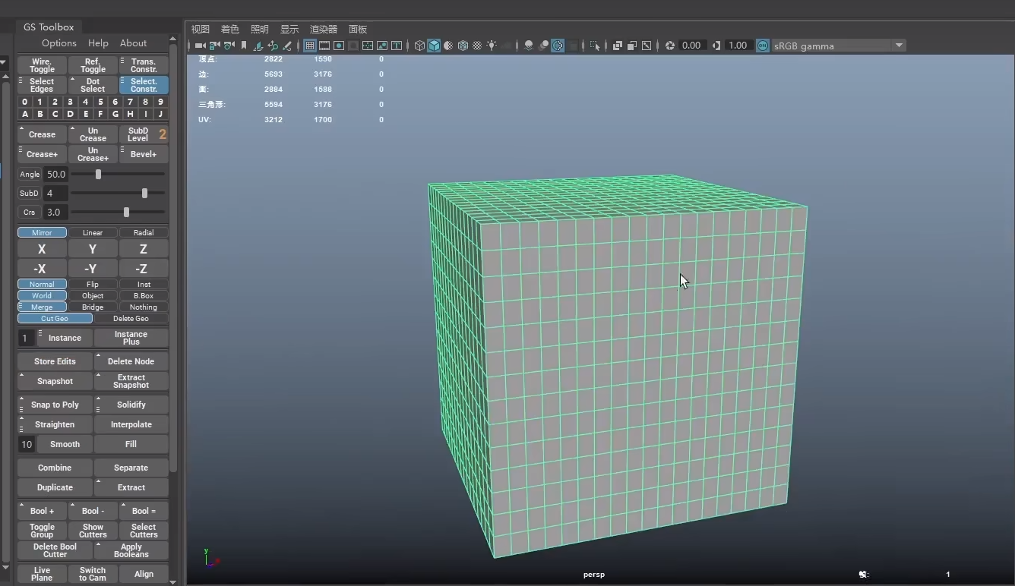Toggle the ON view transform button

click(x=762, y=46)
